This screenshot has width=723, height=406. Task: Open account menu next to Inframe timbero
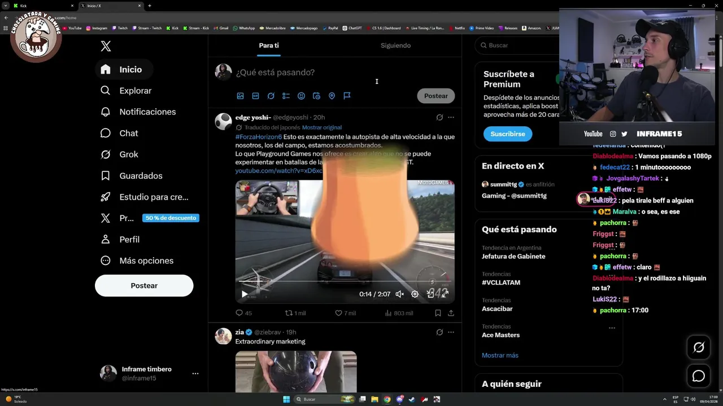(195, 373)
